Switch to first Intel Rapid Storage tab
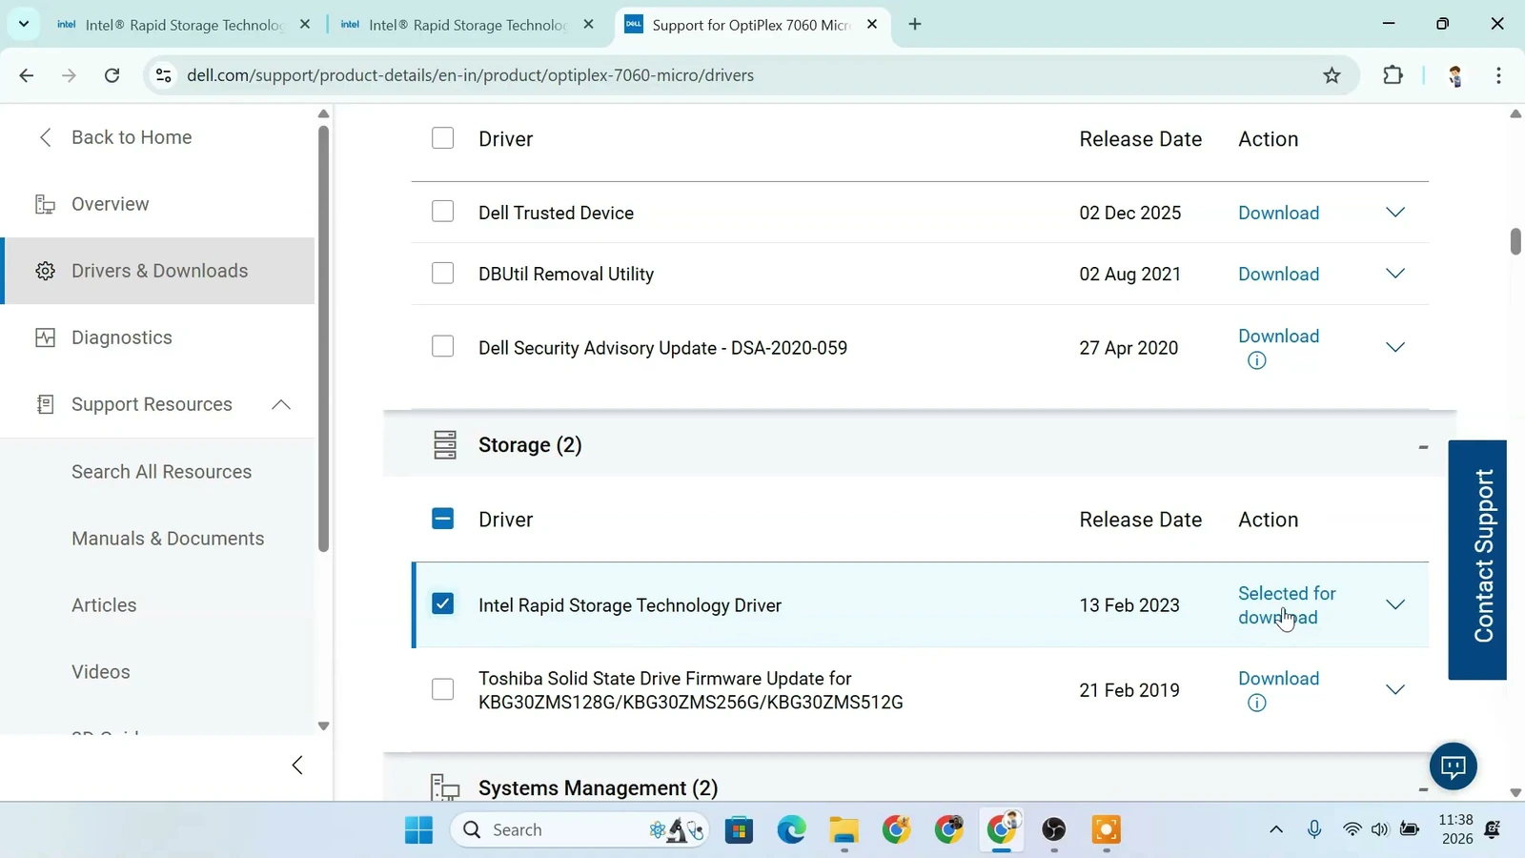Screen dimensions: 1525x858 coord(183,25)
